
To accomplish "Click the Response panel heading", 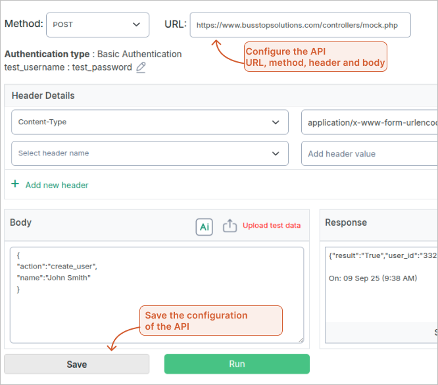I will click(x=346, y=222).
